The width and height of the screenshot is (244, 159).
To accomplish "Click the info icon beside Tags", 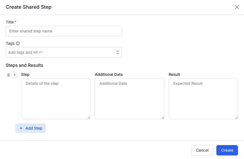I will click(x=17, y=43).
